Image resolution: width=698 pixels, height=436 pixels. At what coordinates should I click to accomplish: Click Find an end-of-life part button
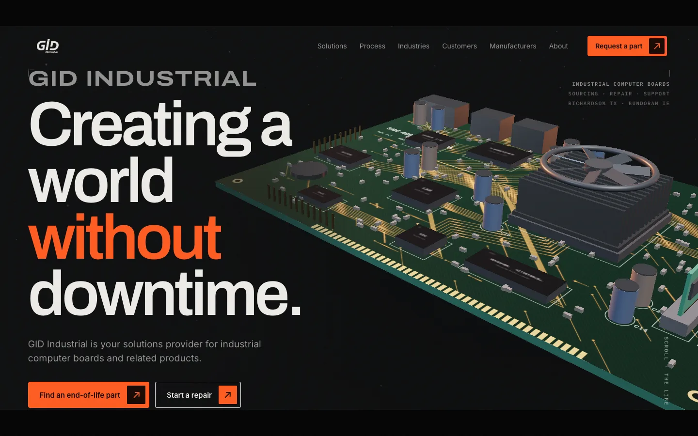coord(89,395)
